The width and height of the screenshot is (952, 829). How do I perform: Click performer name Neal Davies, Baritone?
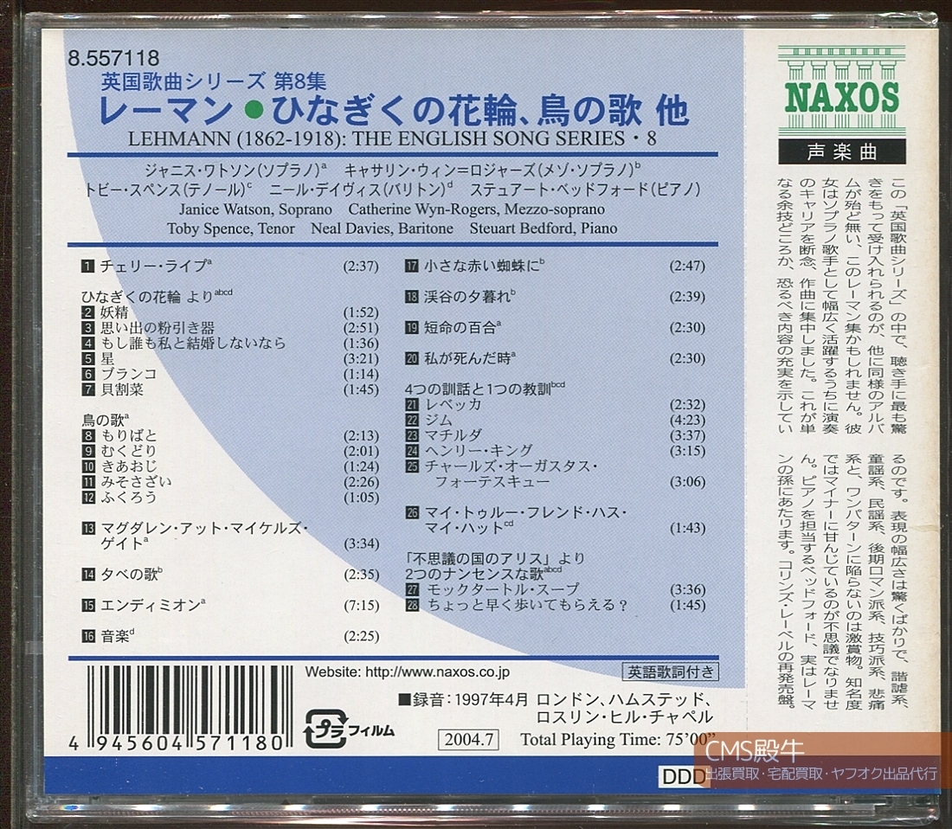pyautogui.click(x=382, y=228)
